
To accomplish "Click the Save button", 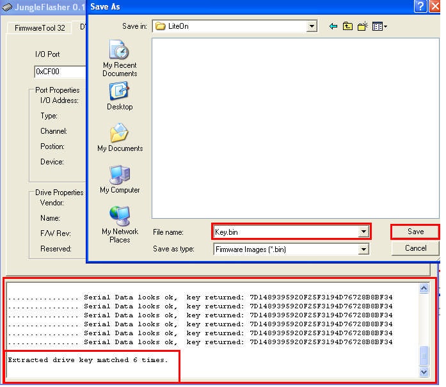I will tap(415, 232).
